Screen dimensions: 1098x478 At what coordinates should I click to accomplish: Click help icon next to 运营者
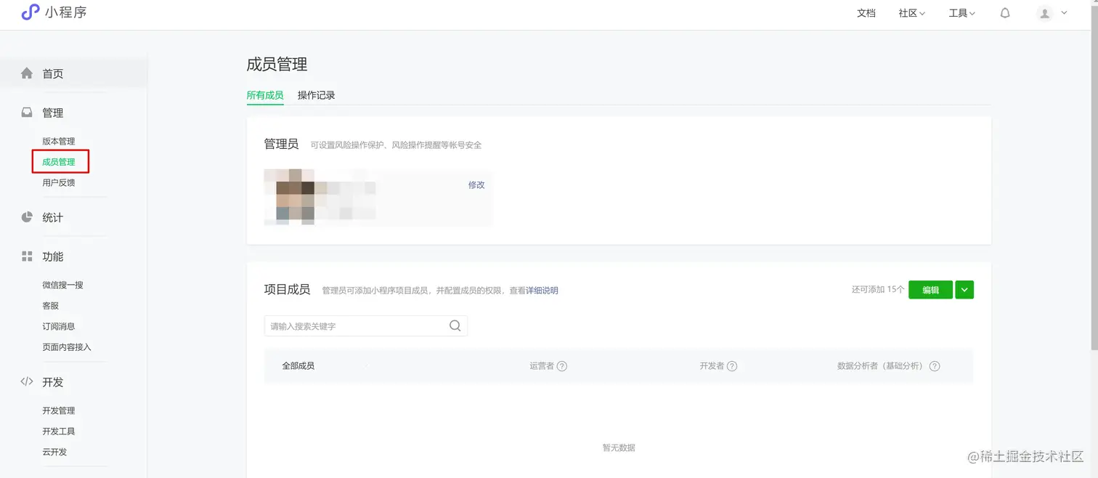click(561, 366)
